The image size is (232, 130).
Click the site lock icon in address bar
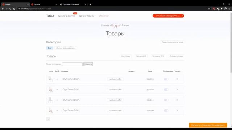[19, 9]
